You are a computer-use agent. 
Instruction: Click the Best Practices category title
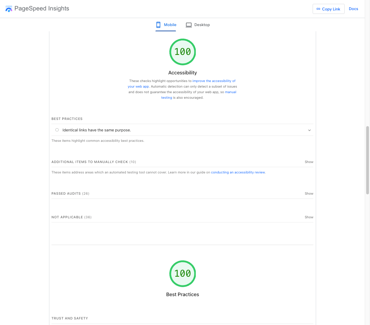183,294
